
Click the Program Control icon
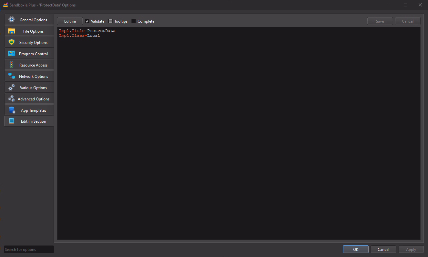[12, 54]
